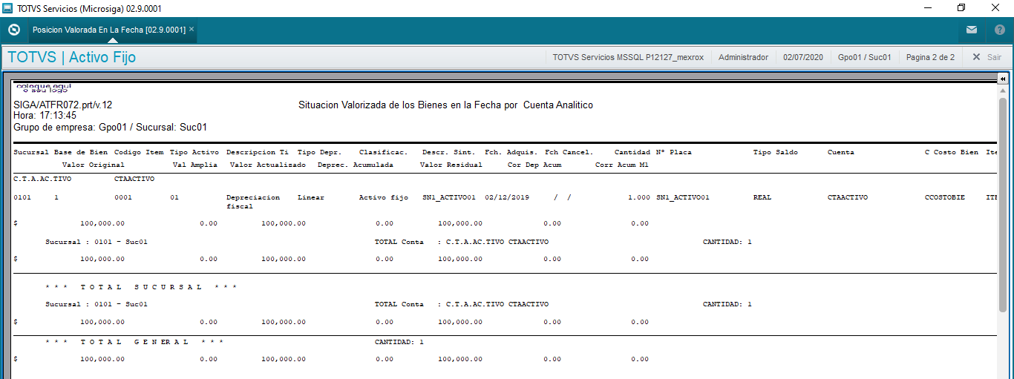Click the C.T.A.AC.TIVO account group label
Screen dimensions: 1014x379
tap(42, 179)
